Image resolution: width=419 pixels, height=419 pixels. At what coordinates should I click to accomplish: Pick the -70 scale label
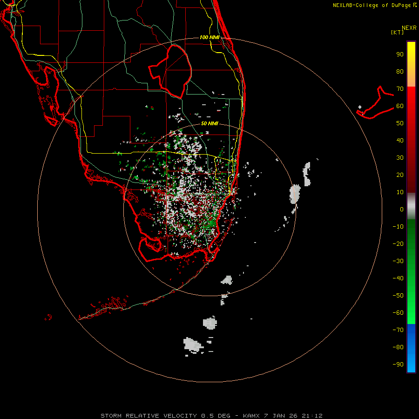[x=398, y=330]
